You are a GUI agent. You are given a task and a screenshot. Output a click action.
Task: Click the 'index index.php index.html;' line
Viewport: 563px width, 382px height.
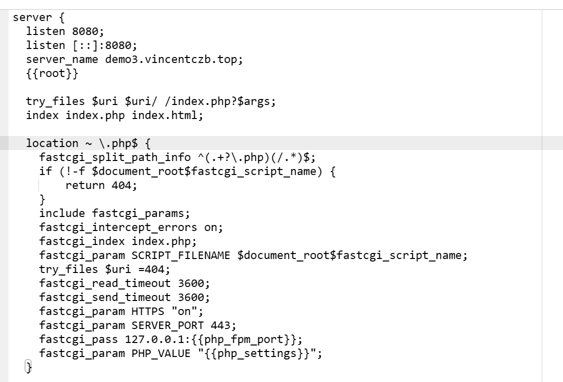click(x=115, y=115)
